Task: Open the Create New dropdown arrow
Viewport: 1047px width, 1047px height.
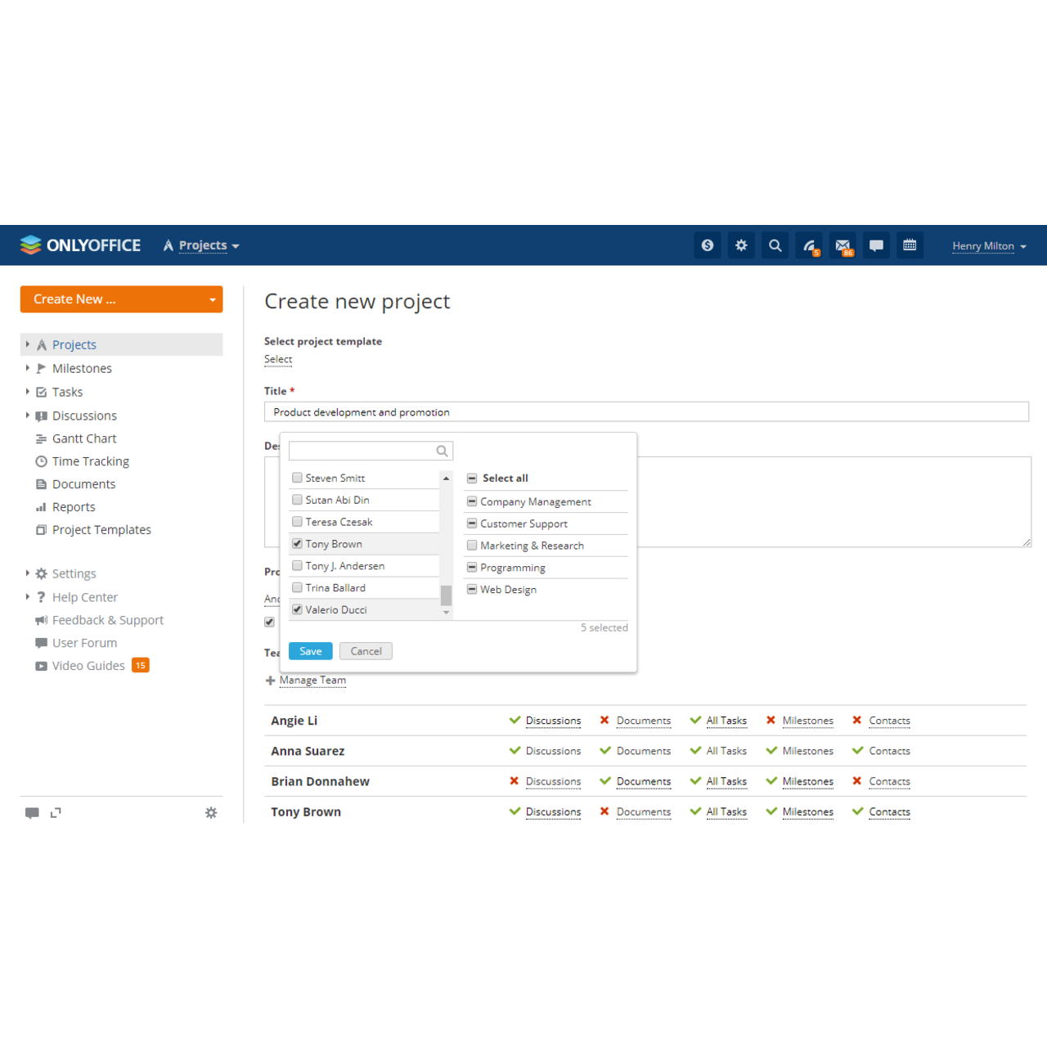Action: tap(211, 299)
